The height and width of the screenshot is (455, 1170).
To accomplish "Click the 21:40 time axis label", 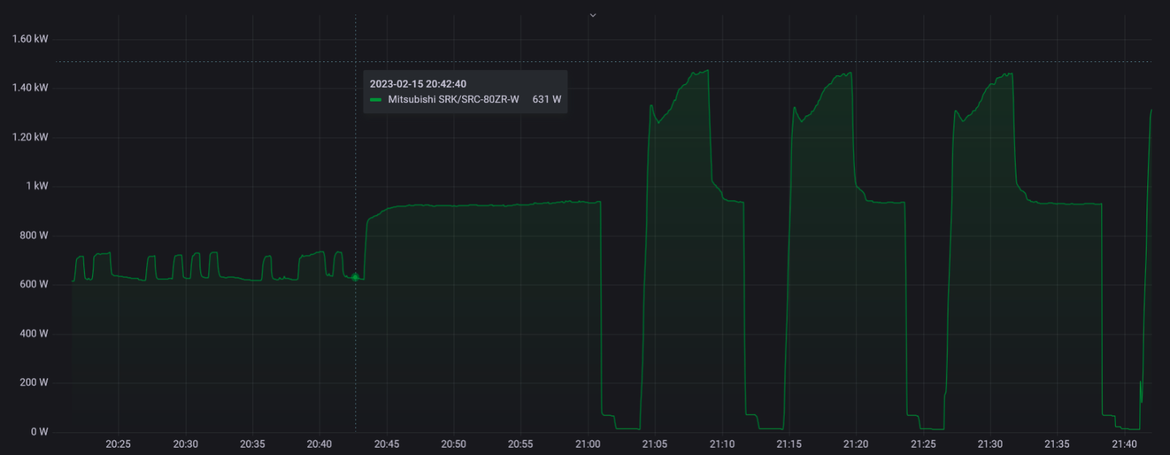I will pyautogui.click(x=1124, y=444).
